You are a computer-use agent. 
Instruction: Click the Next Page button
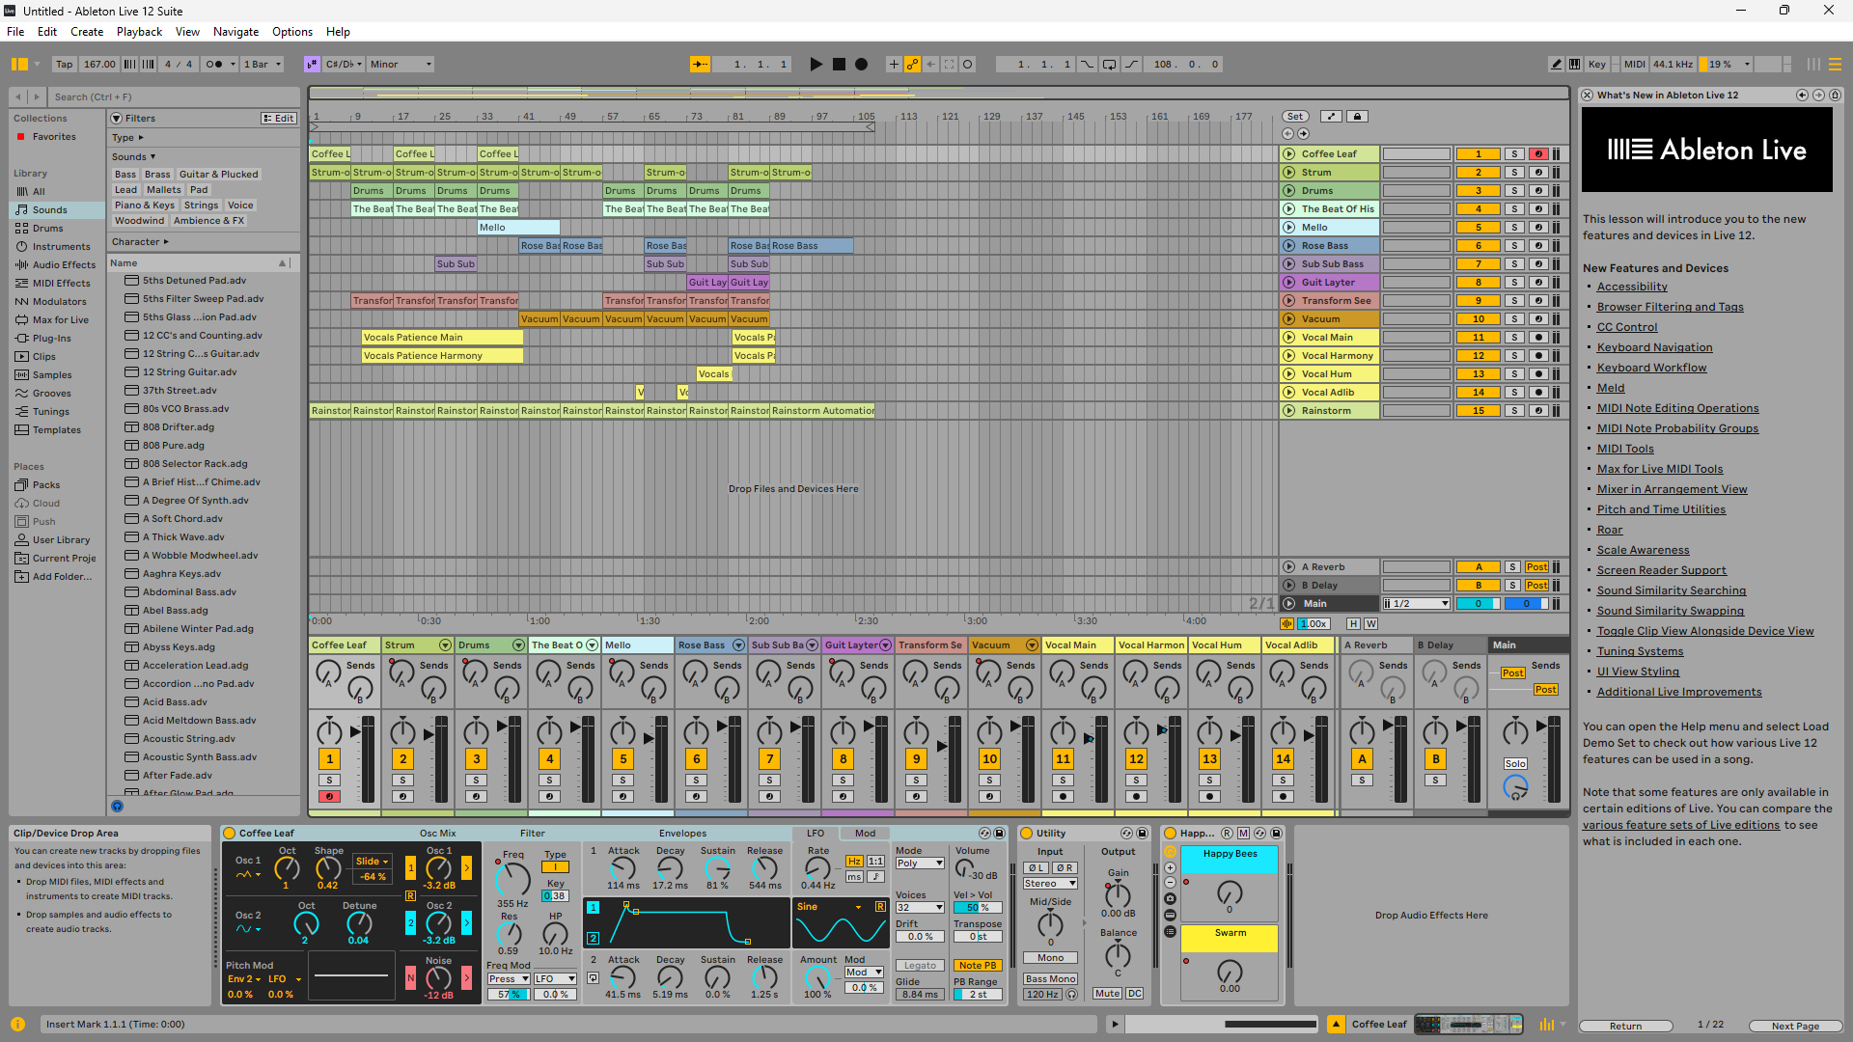tap(1794, 1026)
